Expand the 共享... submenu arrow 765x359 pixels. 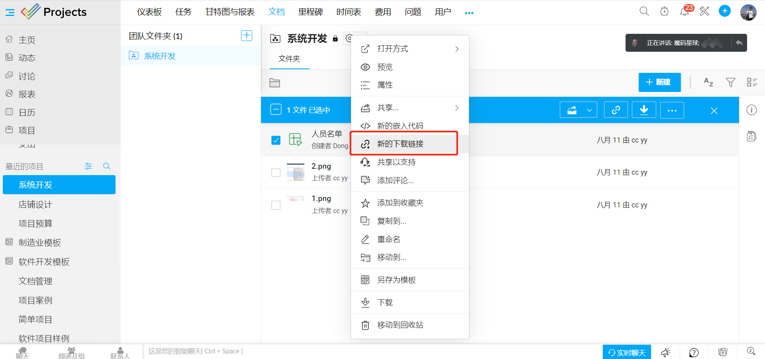point(457,108)
